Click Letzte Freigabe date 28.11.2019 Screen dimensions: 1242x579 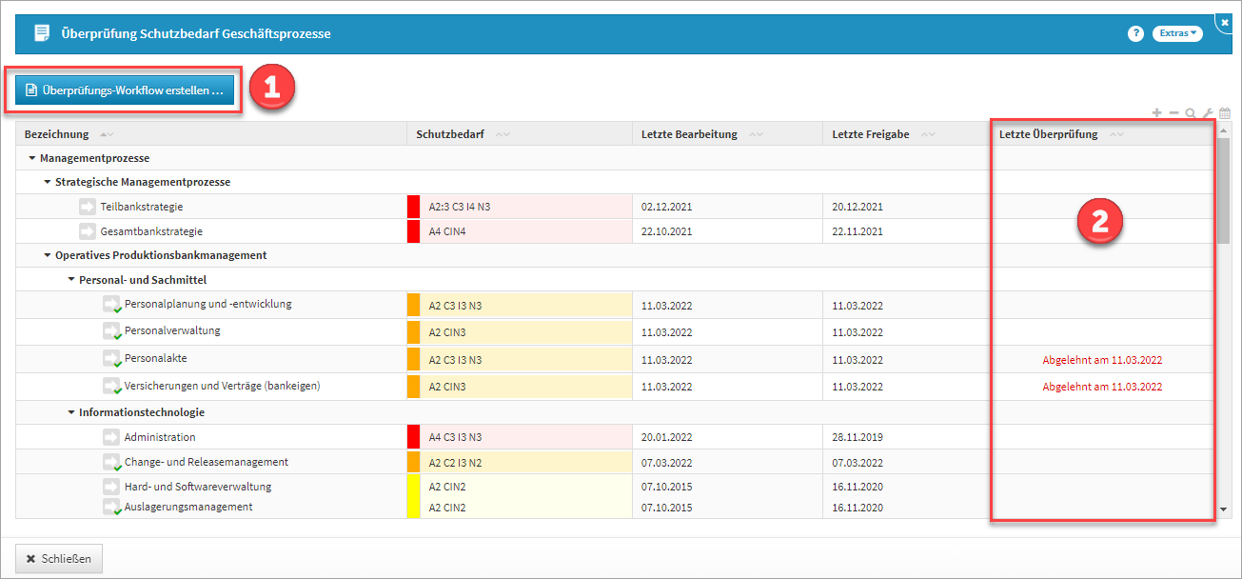[x=858, y=437]
